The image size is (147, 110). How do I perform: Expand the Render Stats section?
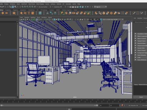click(141, 48)
